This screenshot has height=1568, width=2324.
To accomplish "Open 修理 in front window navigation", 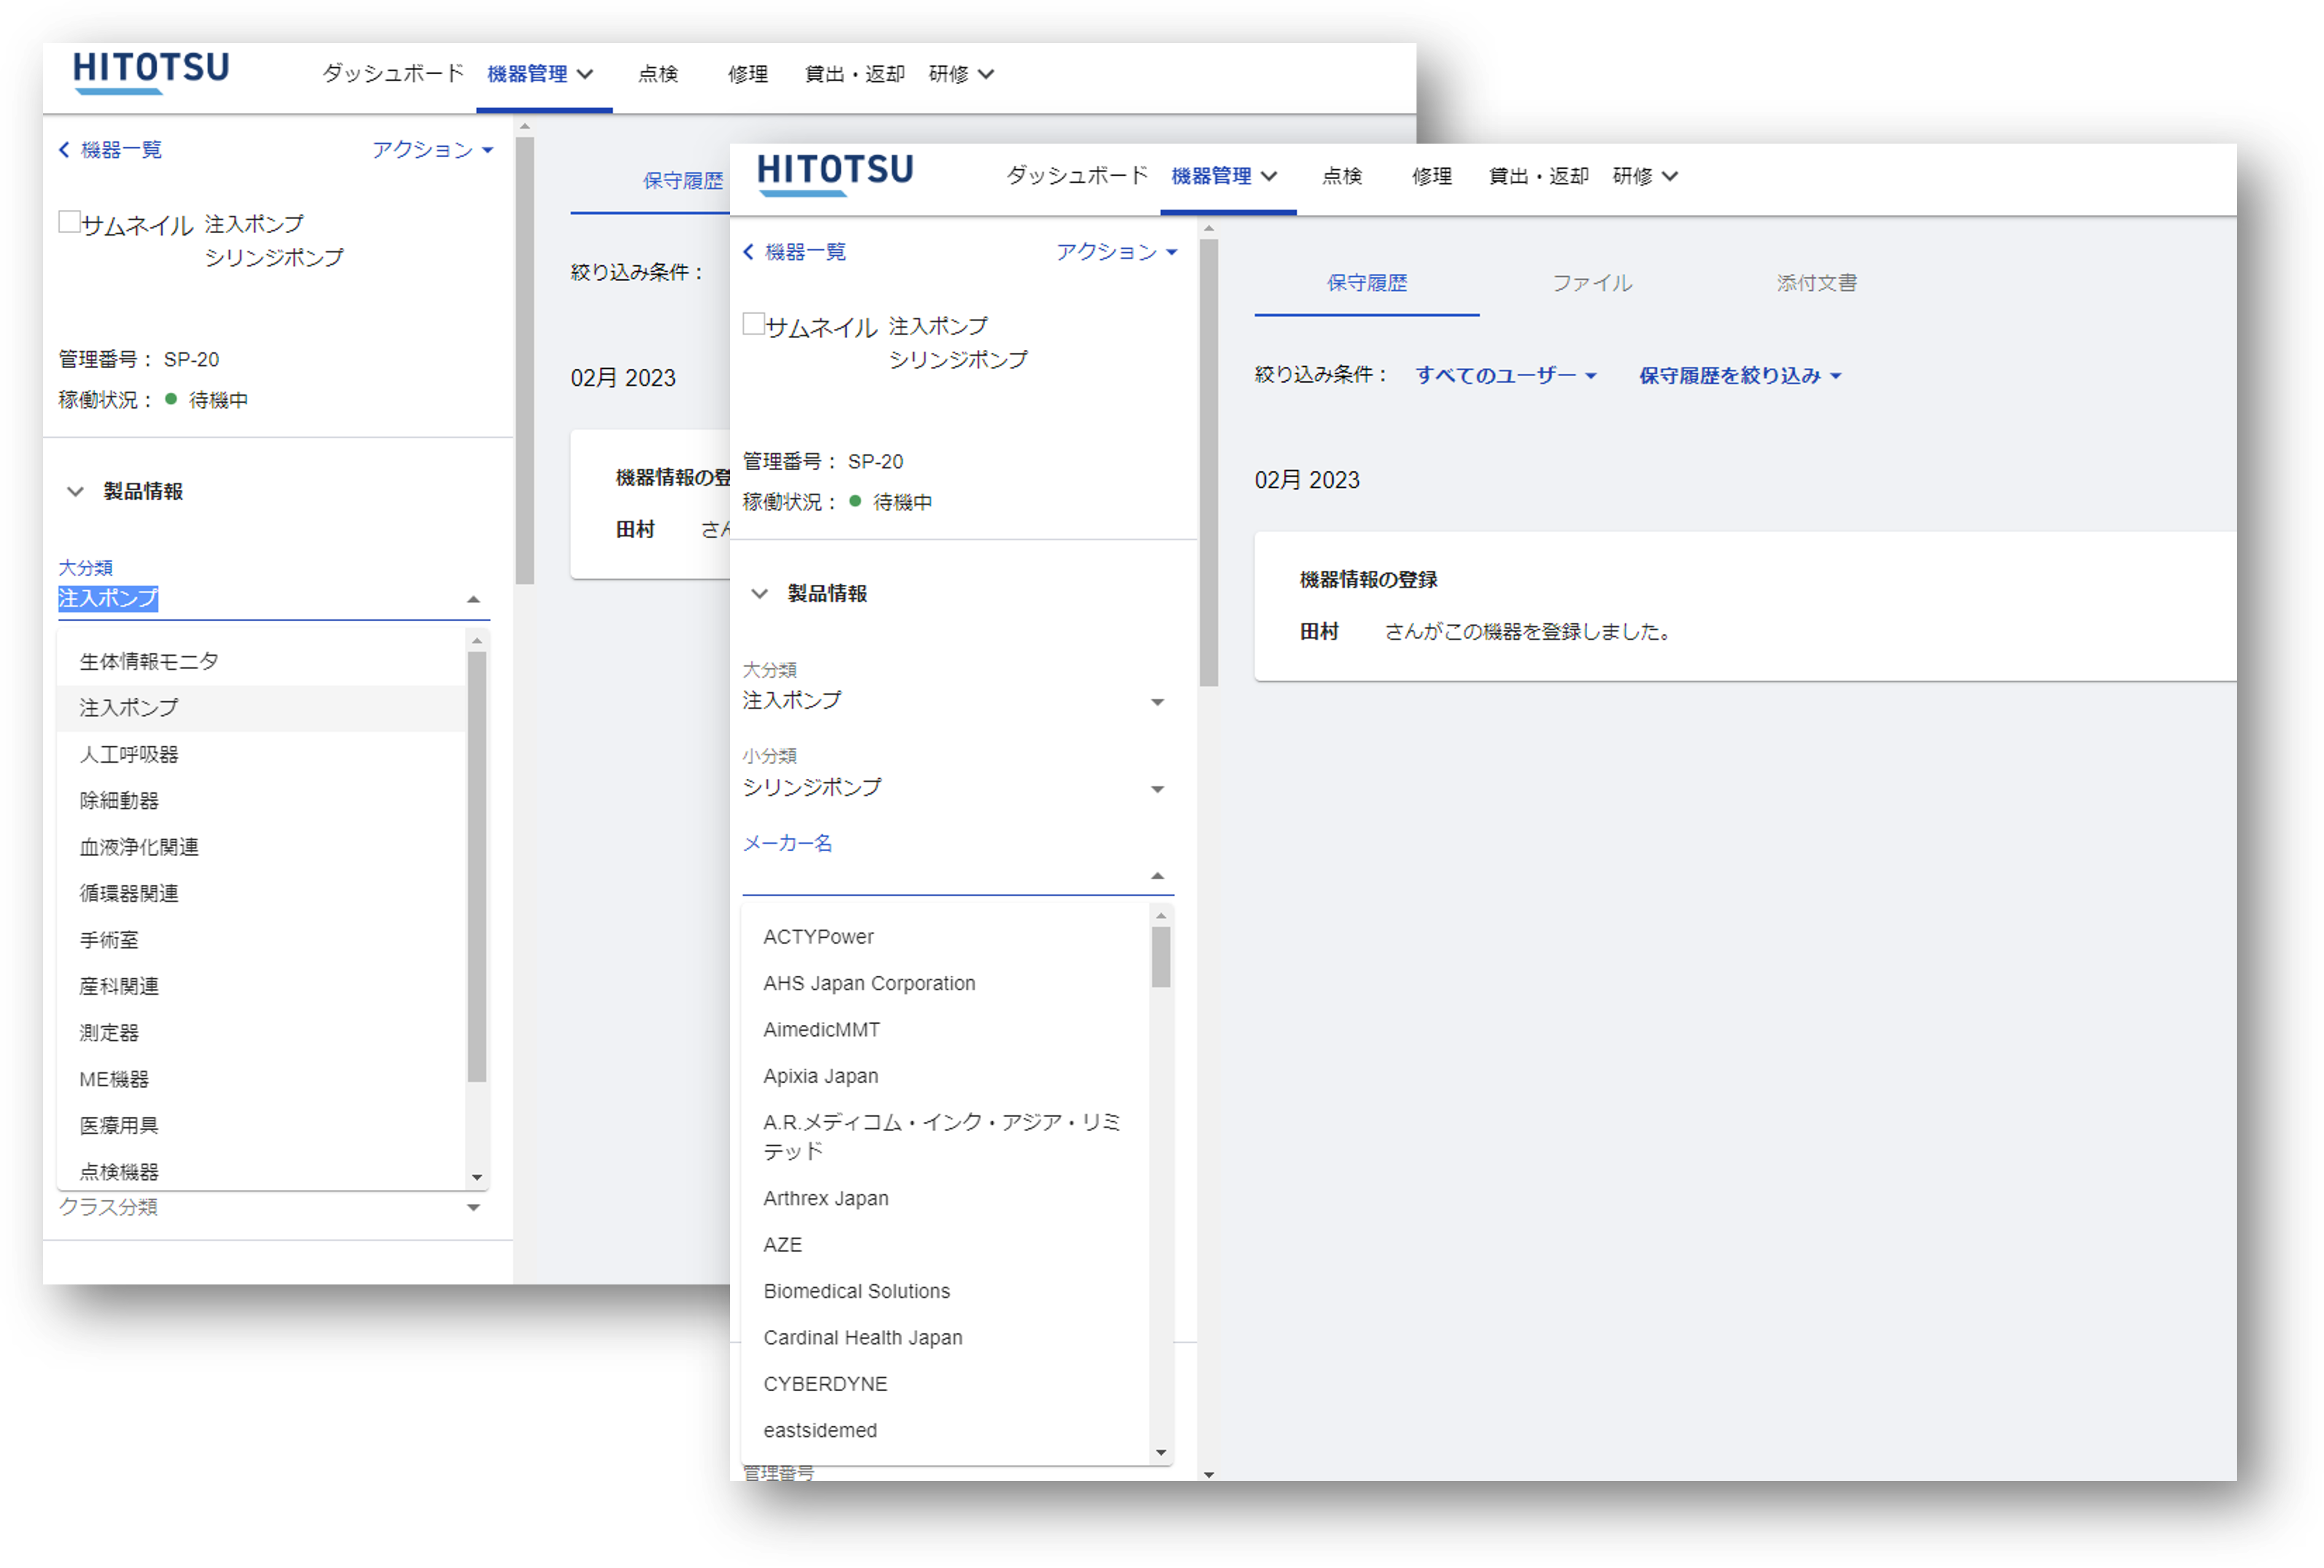I will pos(1432,176).
